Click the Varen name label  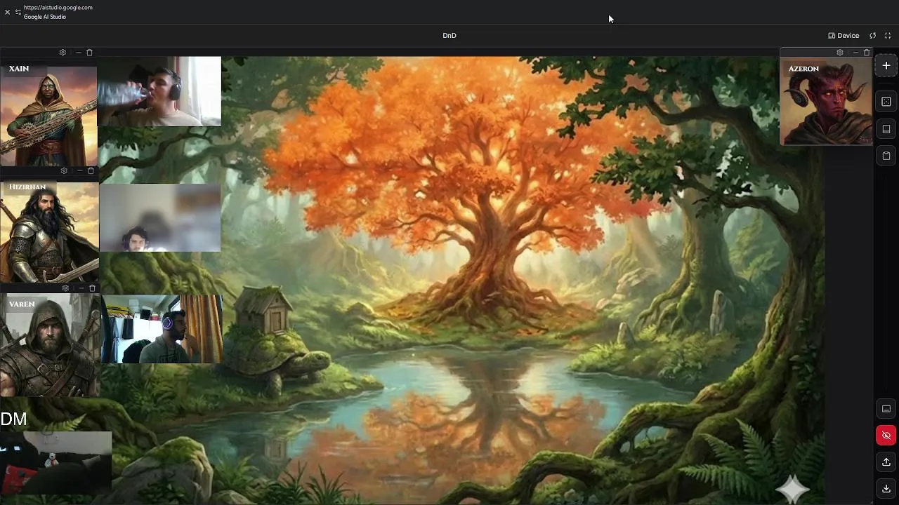[x=22, y=304]
